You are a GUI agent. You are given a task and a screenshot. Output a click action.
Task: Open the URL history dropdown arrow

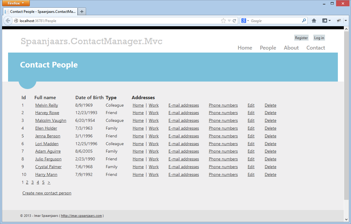coord(229,21)
